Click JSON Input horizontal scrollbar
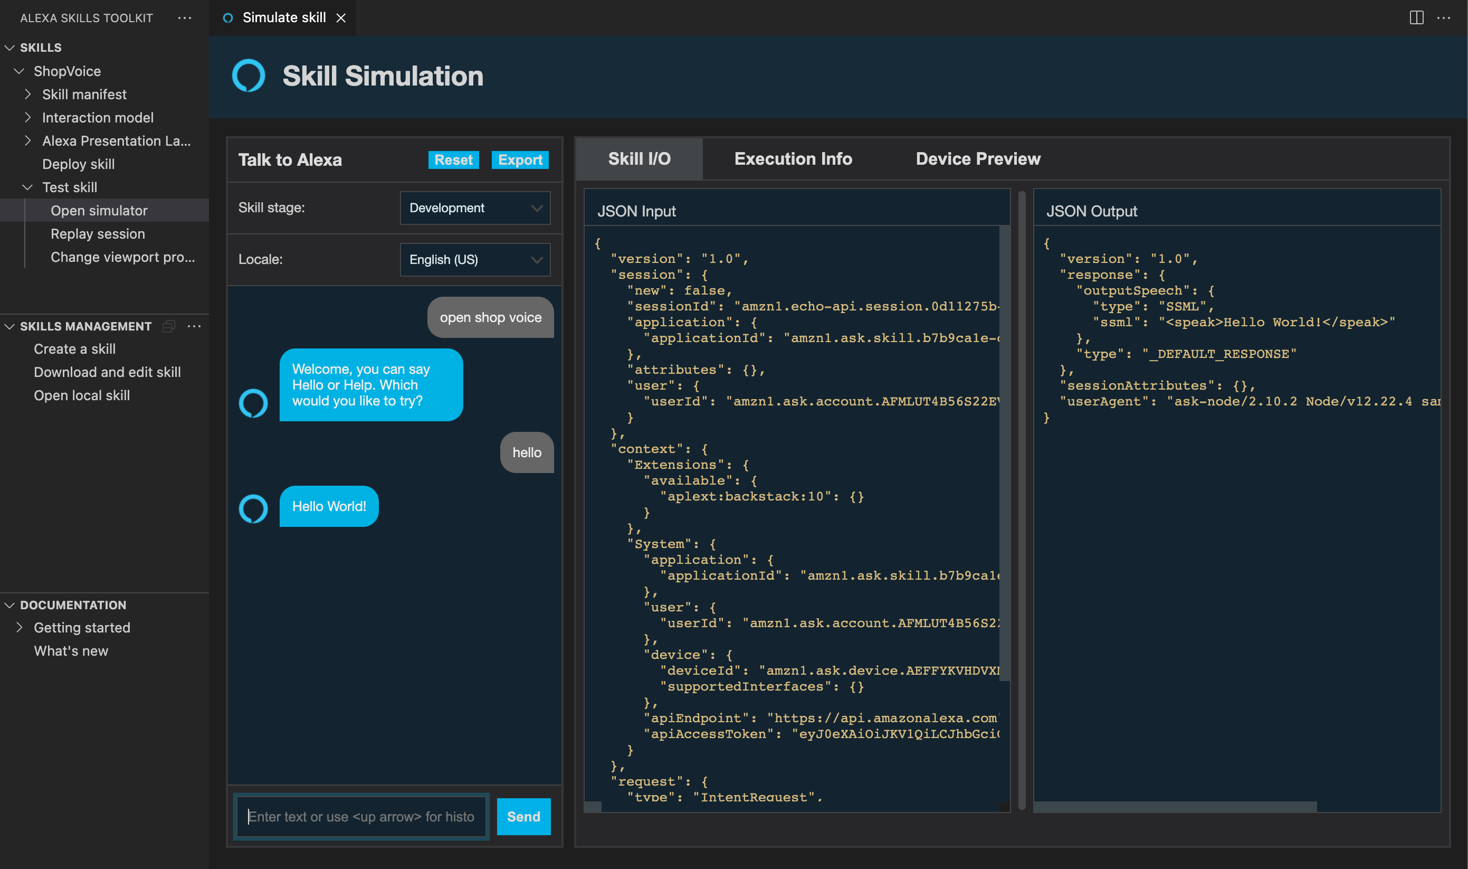 coord(593,806)
